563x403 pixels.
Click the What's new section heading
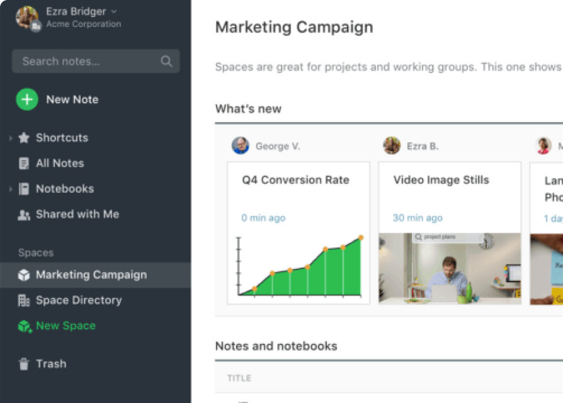click(x=248, y=109)
